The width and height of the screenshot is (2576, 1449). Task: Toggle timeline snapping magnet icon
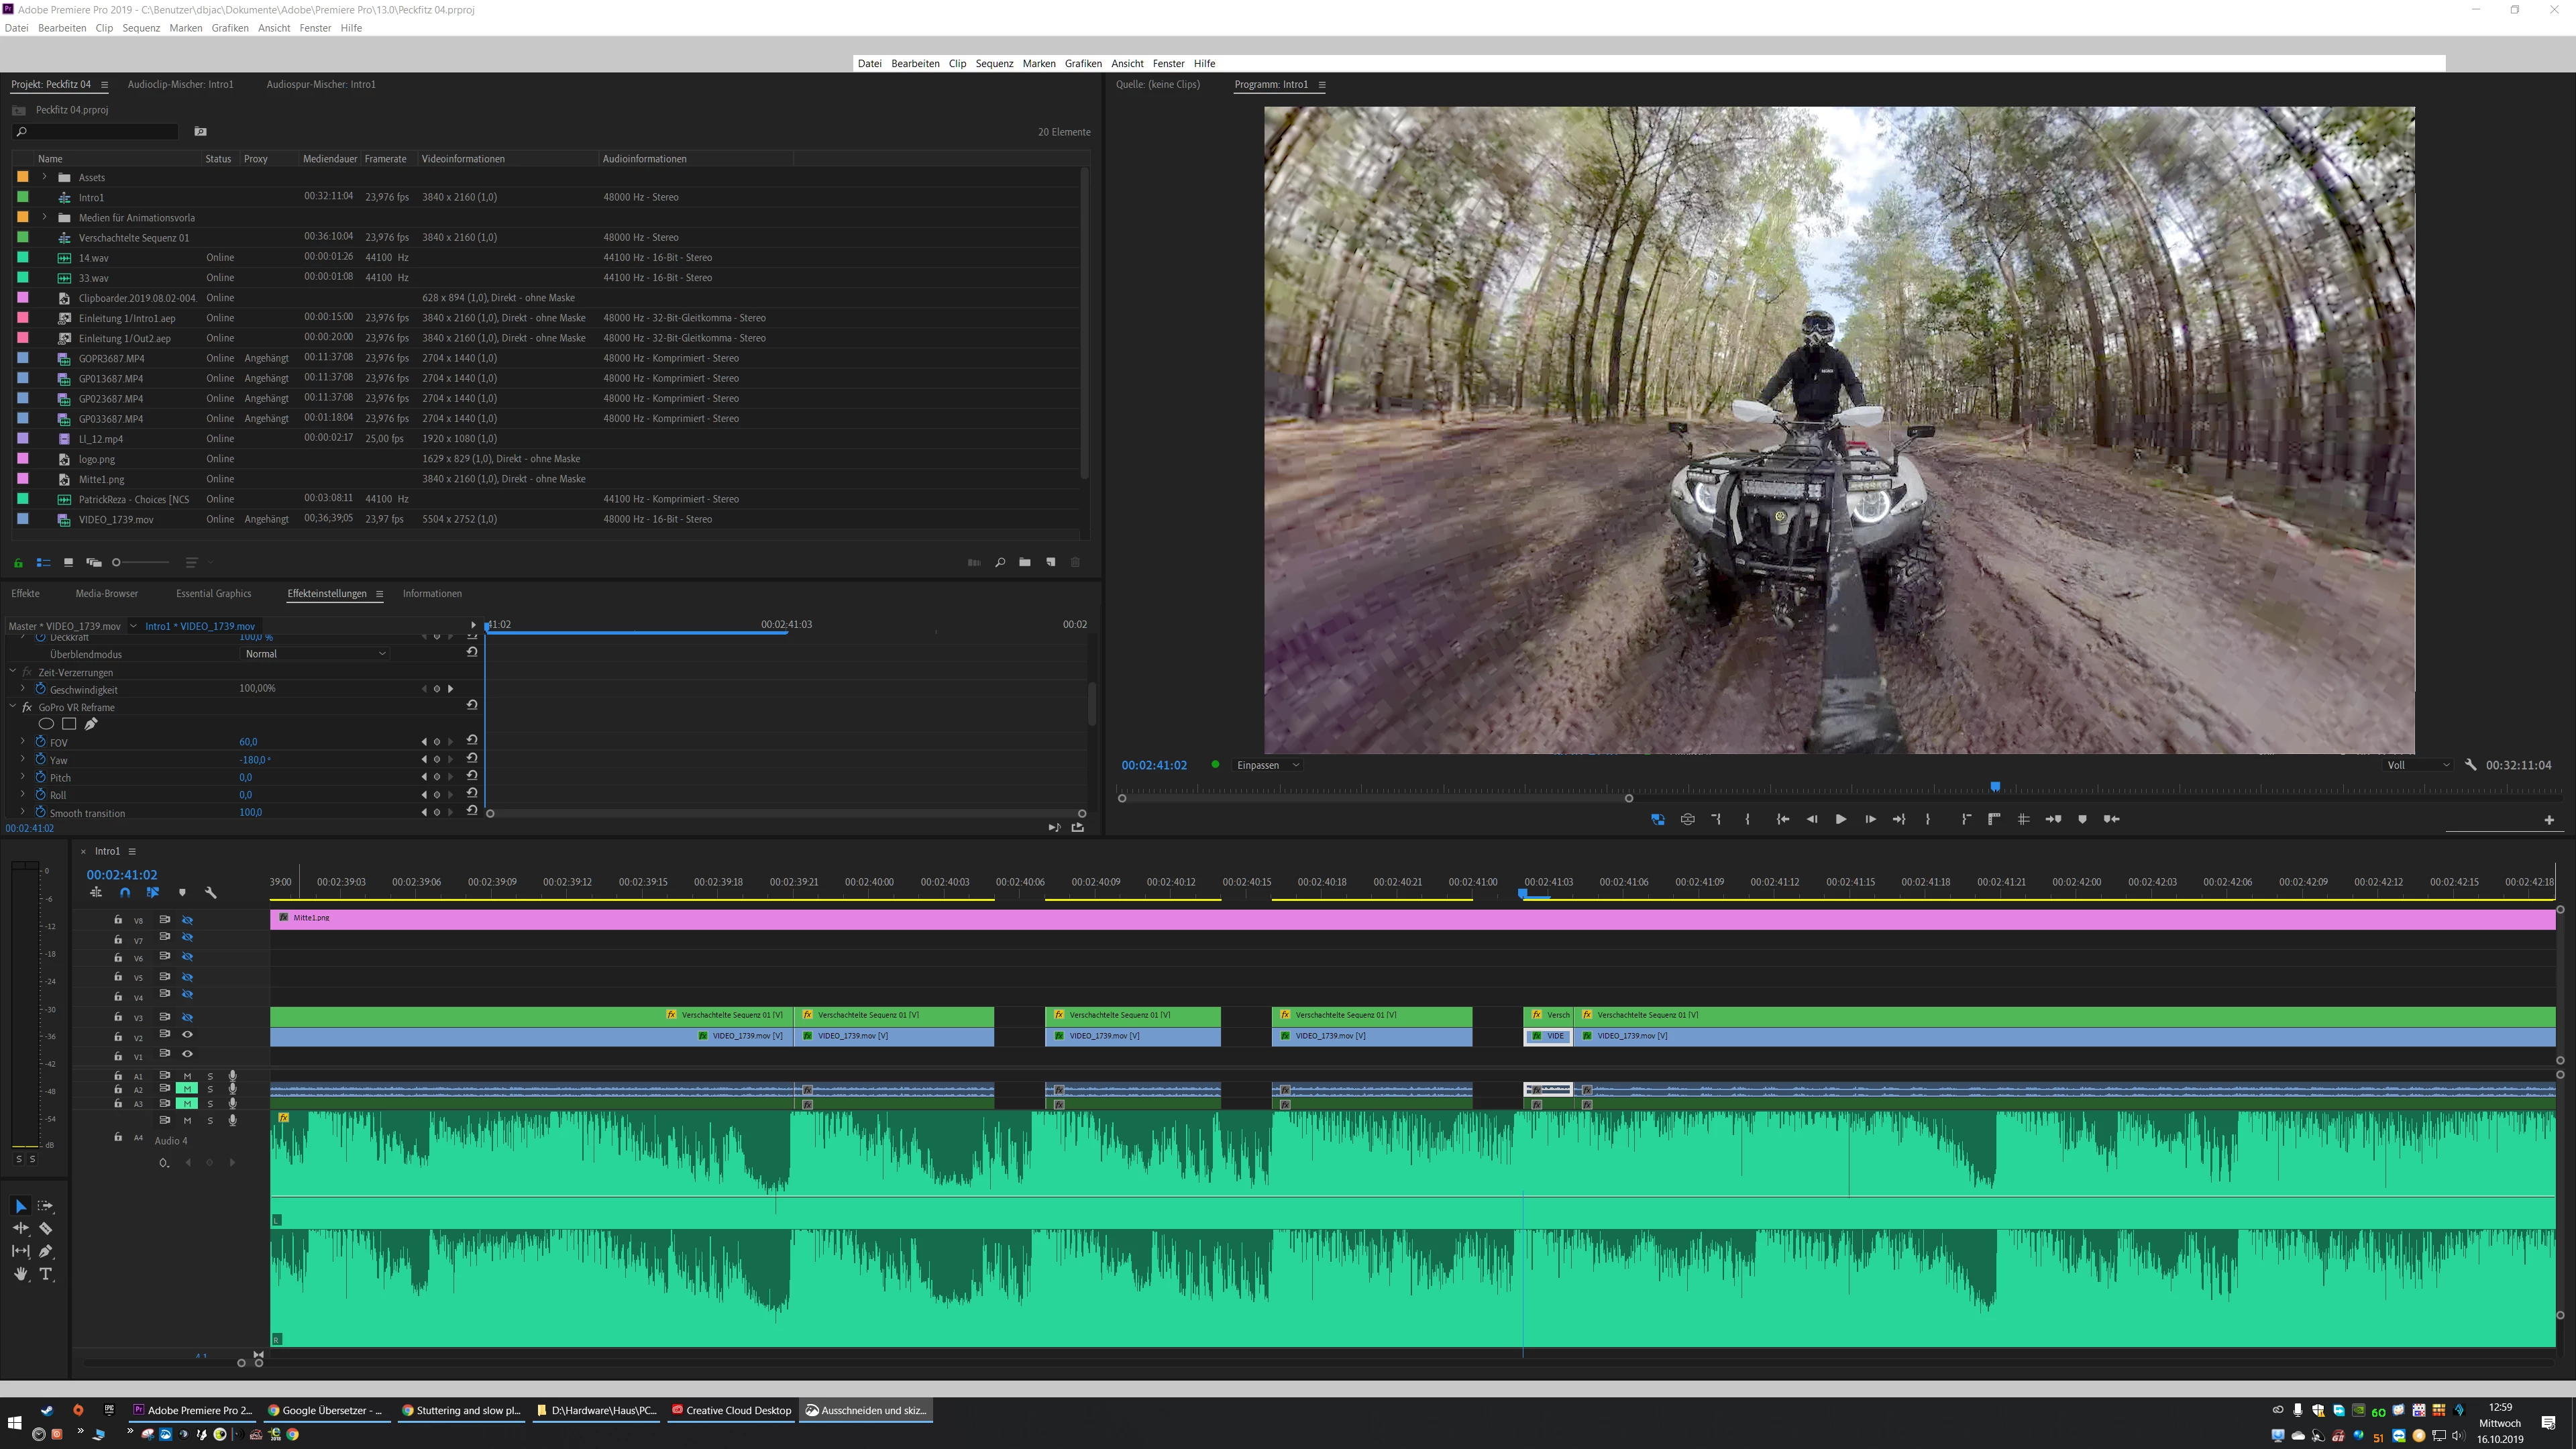click(x=125, y=892)
